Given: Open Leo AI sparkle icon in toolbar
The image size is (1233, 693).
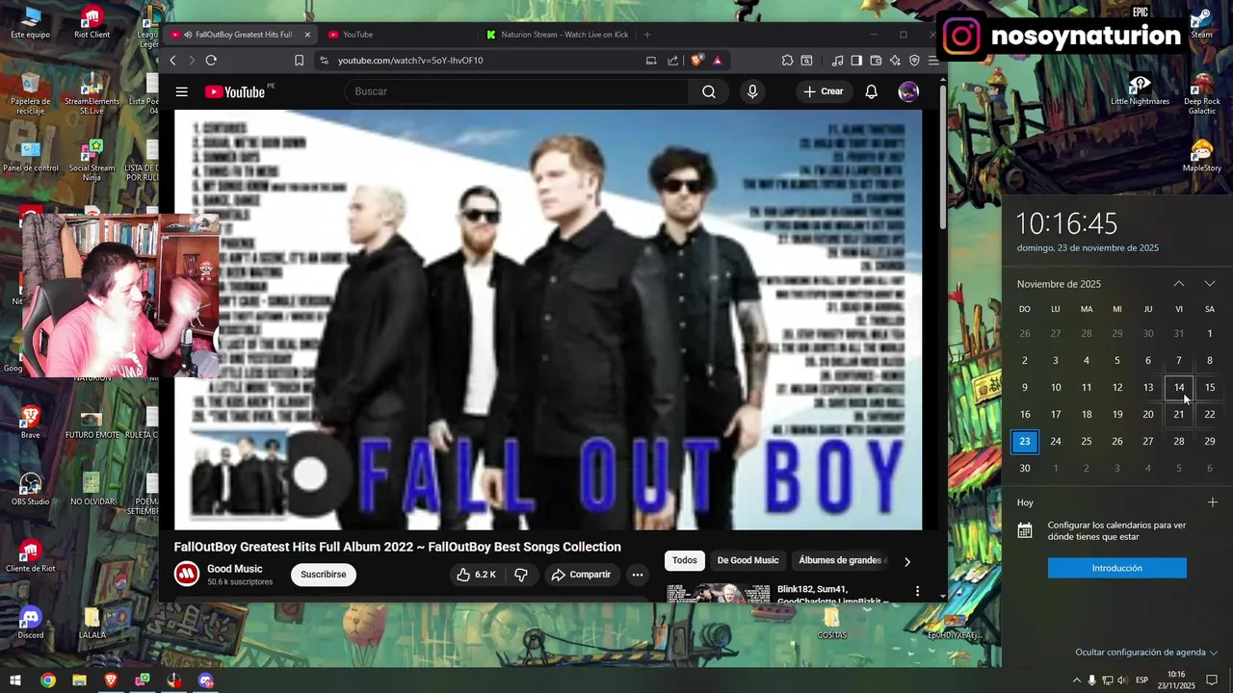Looking at the screenshot, I should [x=895, y=61].
